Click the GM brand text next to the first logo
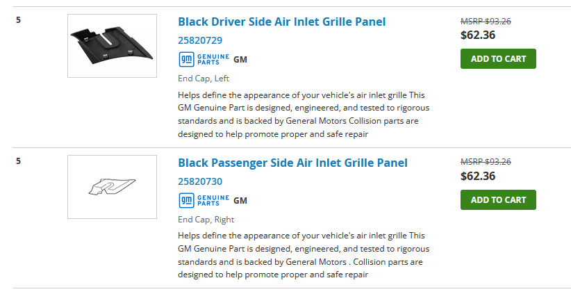571x294 pixels. pos(240,60)
